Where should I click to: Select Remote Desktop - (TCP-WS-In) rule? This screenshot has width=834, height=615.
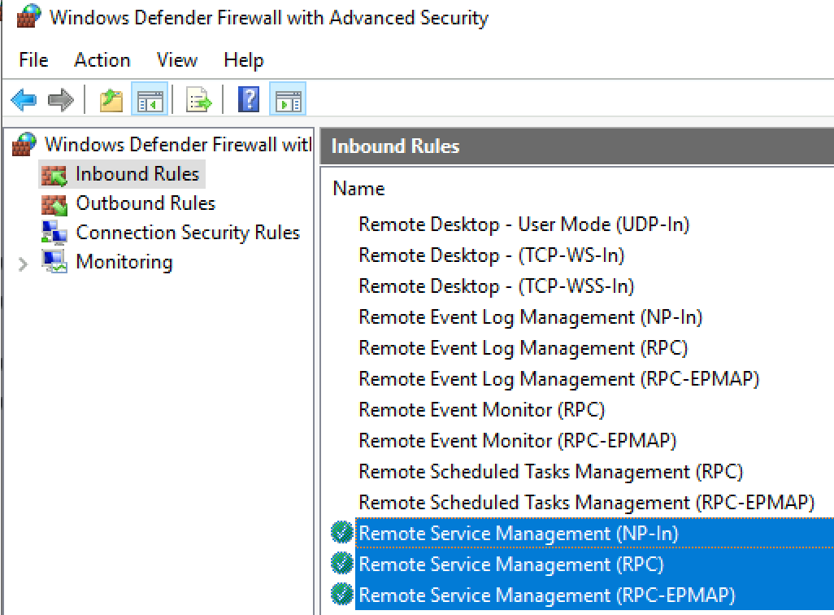coord(492,255)
